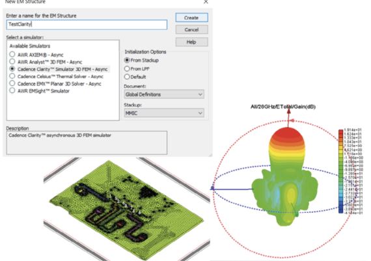
Task: Click the Help button
Action: click(x=191, y=42)
